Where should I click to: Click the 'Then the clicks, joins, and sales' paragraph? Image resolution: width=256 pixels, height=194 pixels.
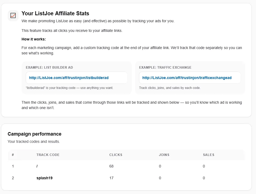pyautogui.click(x=132, y=105)
